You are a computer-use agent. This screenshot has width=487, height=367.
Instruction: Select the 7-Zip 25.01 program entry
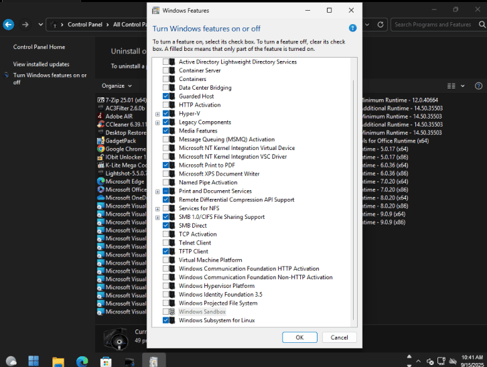122,100
